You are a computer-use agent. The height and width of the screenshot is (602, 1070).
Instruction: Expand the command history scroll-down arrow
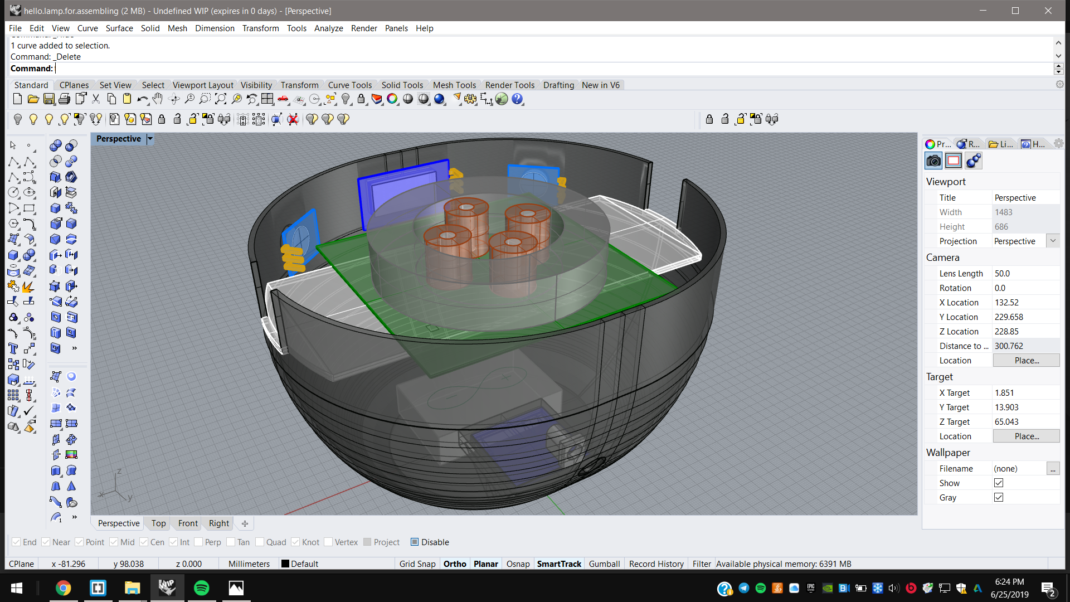pyautogui.click(x=1058, y=56)
